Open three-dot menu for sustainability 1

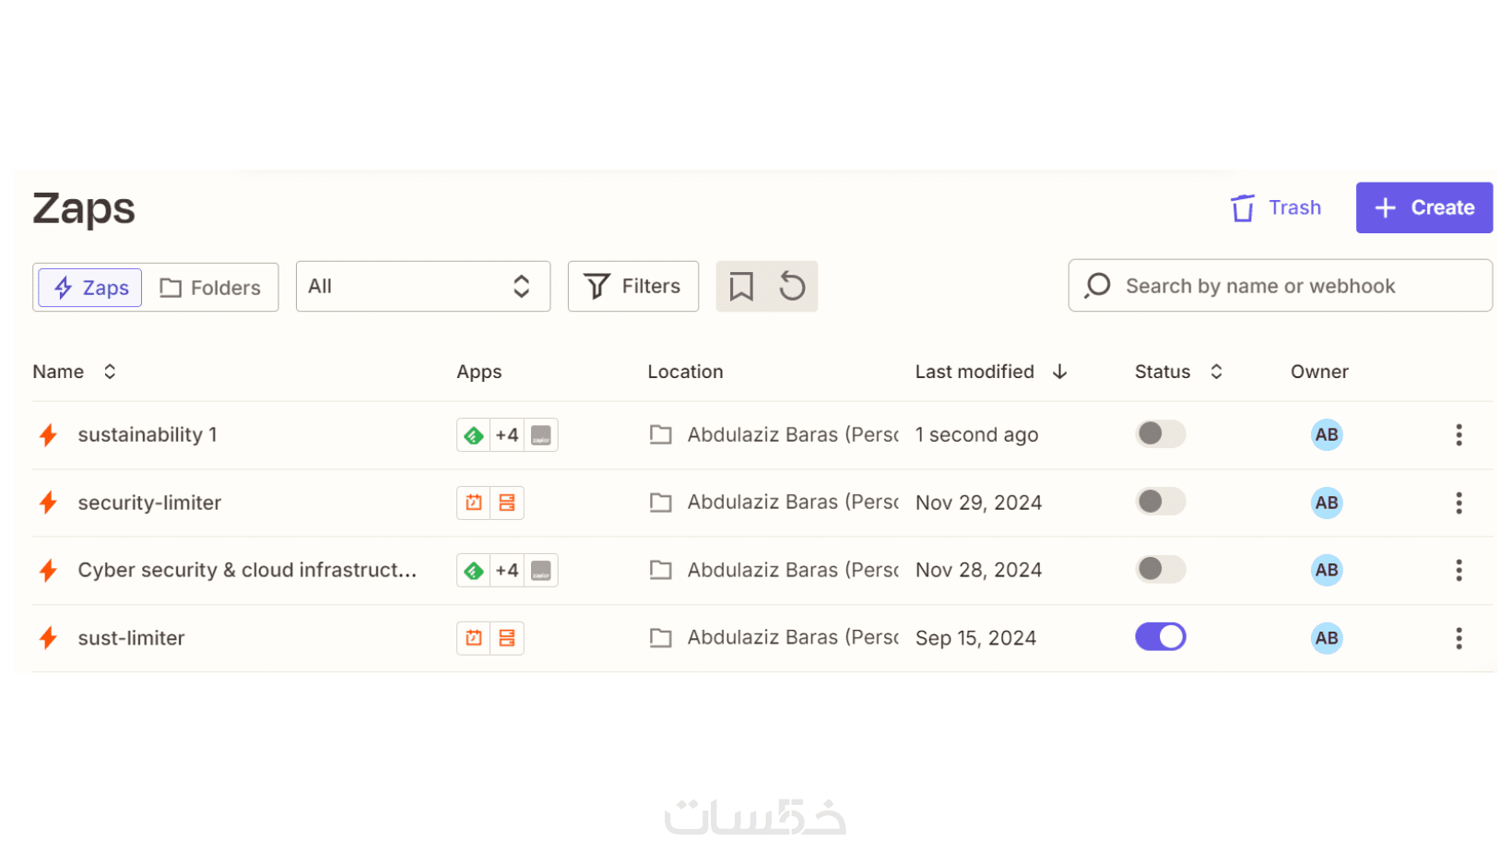(x=1459, y=435)
